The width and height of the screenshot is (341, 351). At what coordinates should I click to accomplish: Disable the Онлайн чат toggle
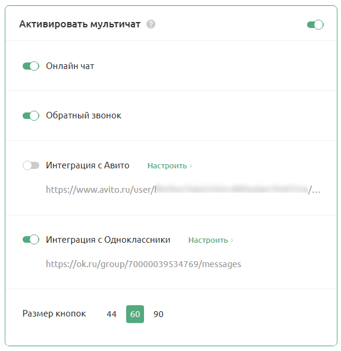pyautogui.click(x=31, y=66)
